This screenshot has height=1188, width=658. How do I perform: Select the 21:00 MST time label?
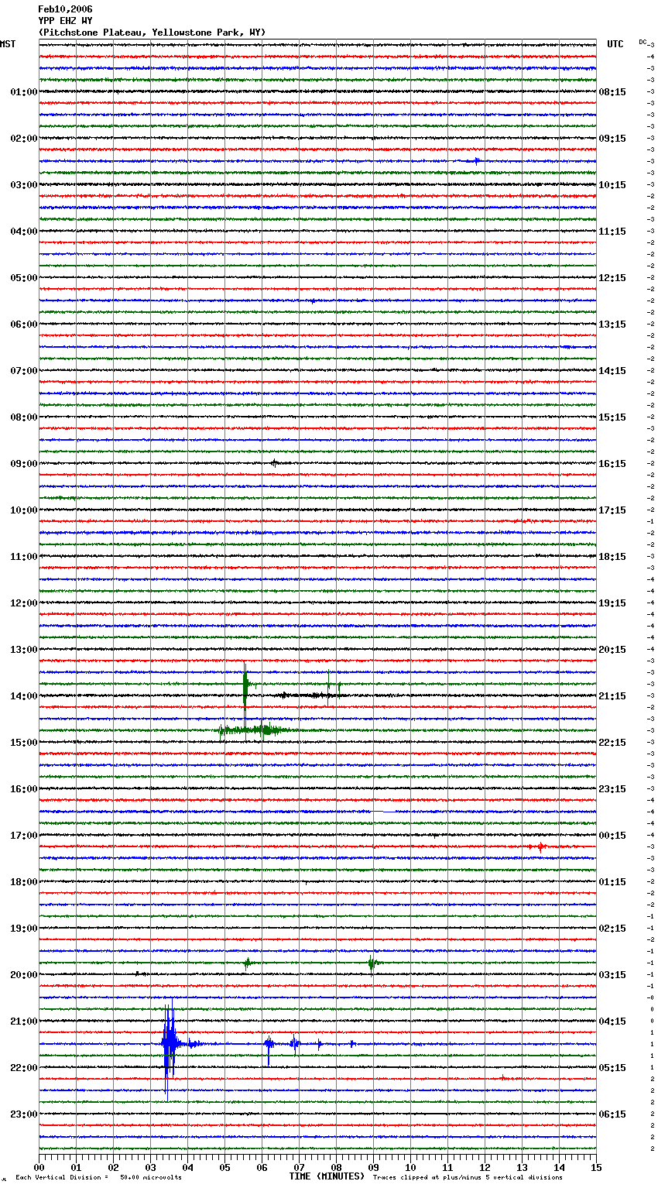tap(24, 1021)
